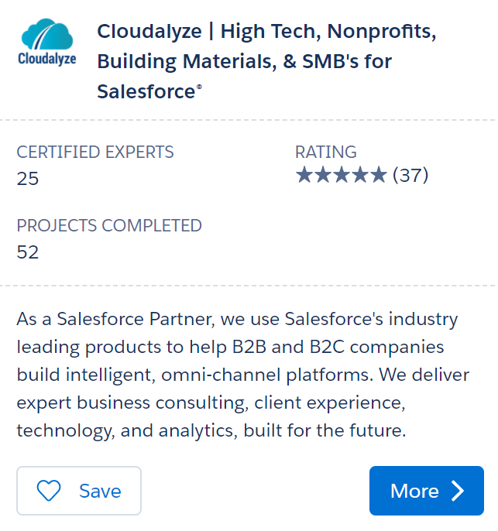This screenshot has width=498, height=531.
Task: Click the Rating heading label
Action: click(x=326, y=152)
